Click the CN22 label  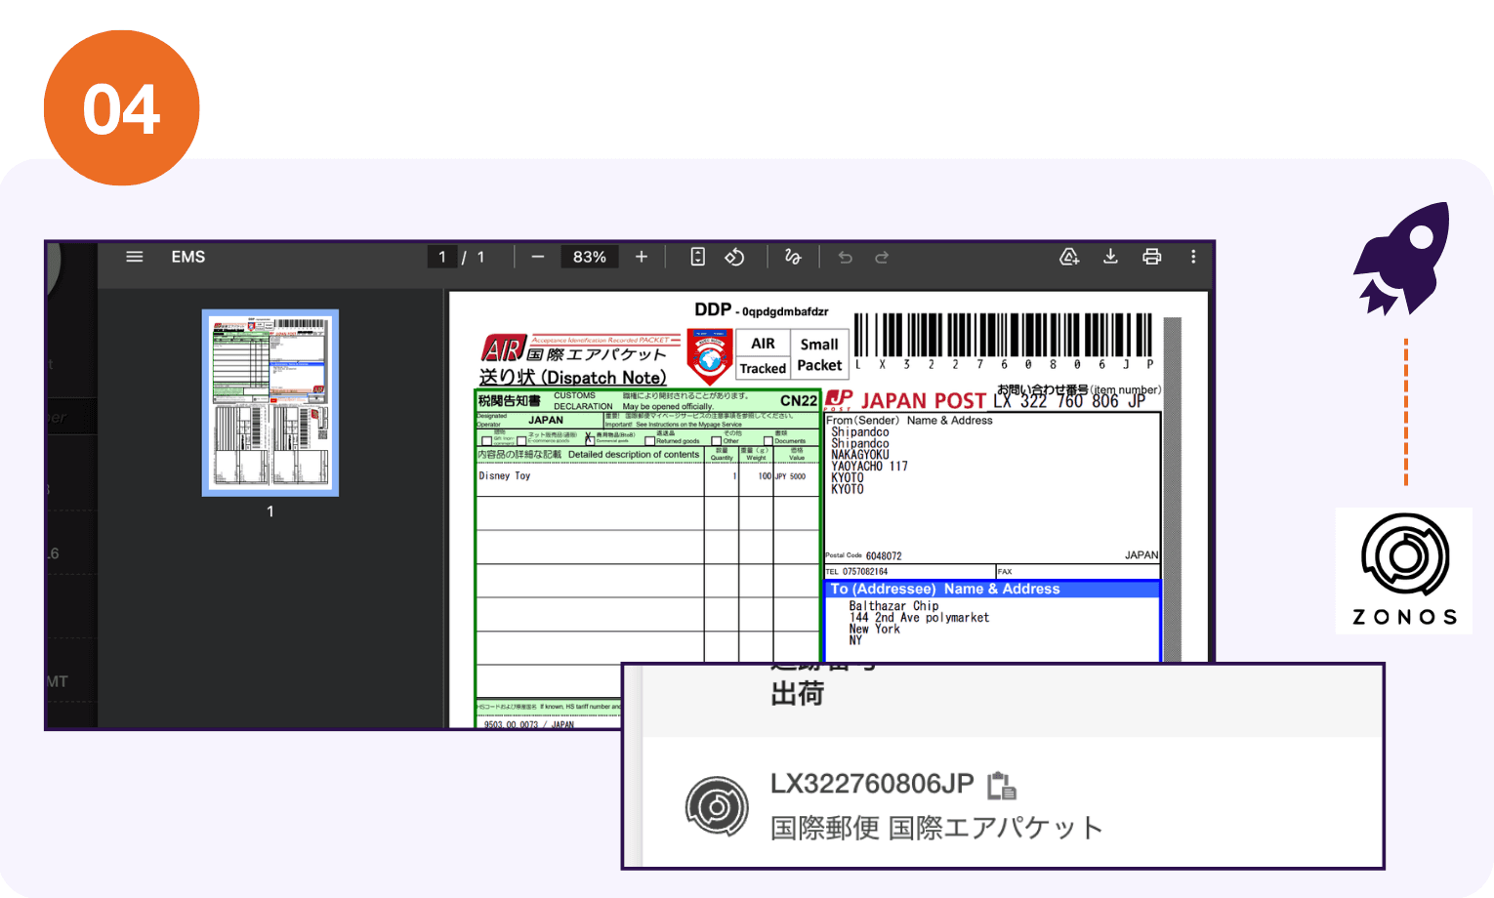coord(799,401)
